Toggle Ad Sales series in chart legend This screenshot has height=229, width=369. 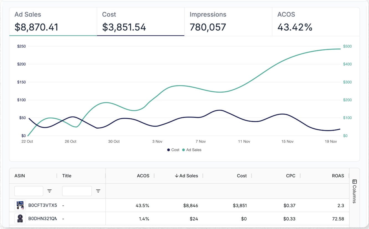point(192,150)
